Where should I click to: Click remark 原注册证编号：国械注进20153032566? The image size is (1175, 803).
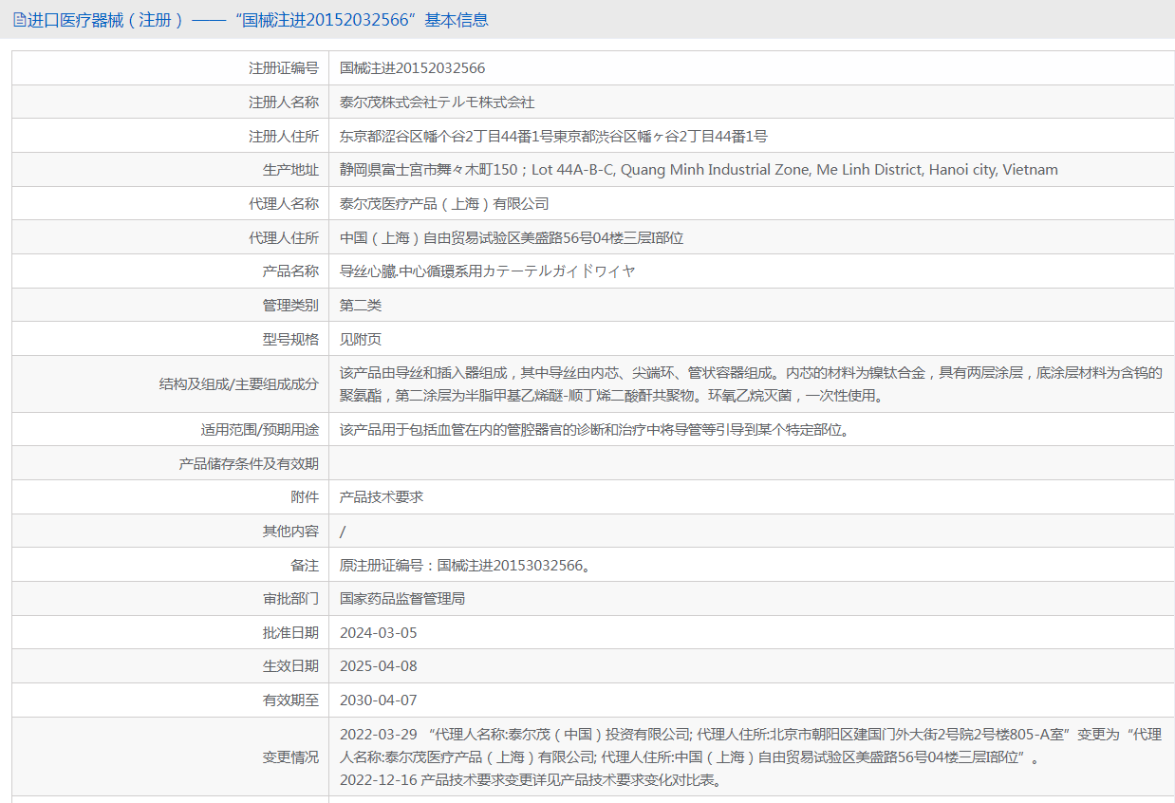point(465,565)
